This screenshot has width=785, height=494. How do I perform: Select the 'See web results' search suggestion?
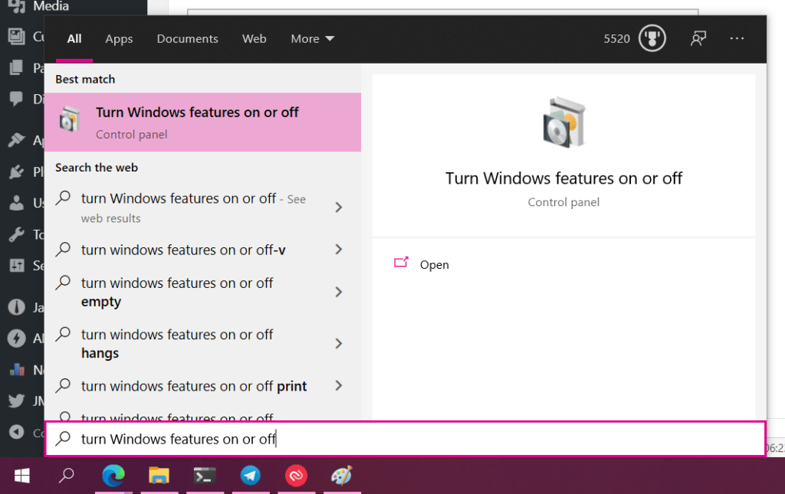(193, 208)
